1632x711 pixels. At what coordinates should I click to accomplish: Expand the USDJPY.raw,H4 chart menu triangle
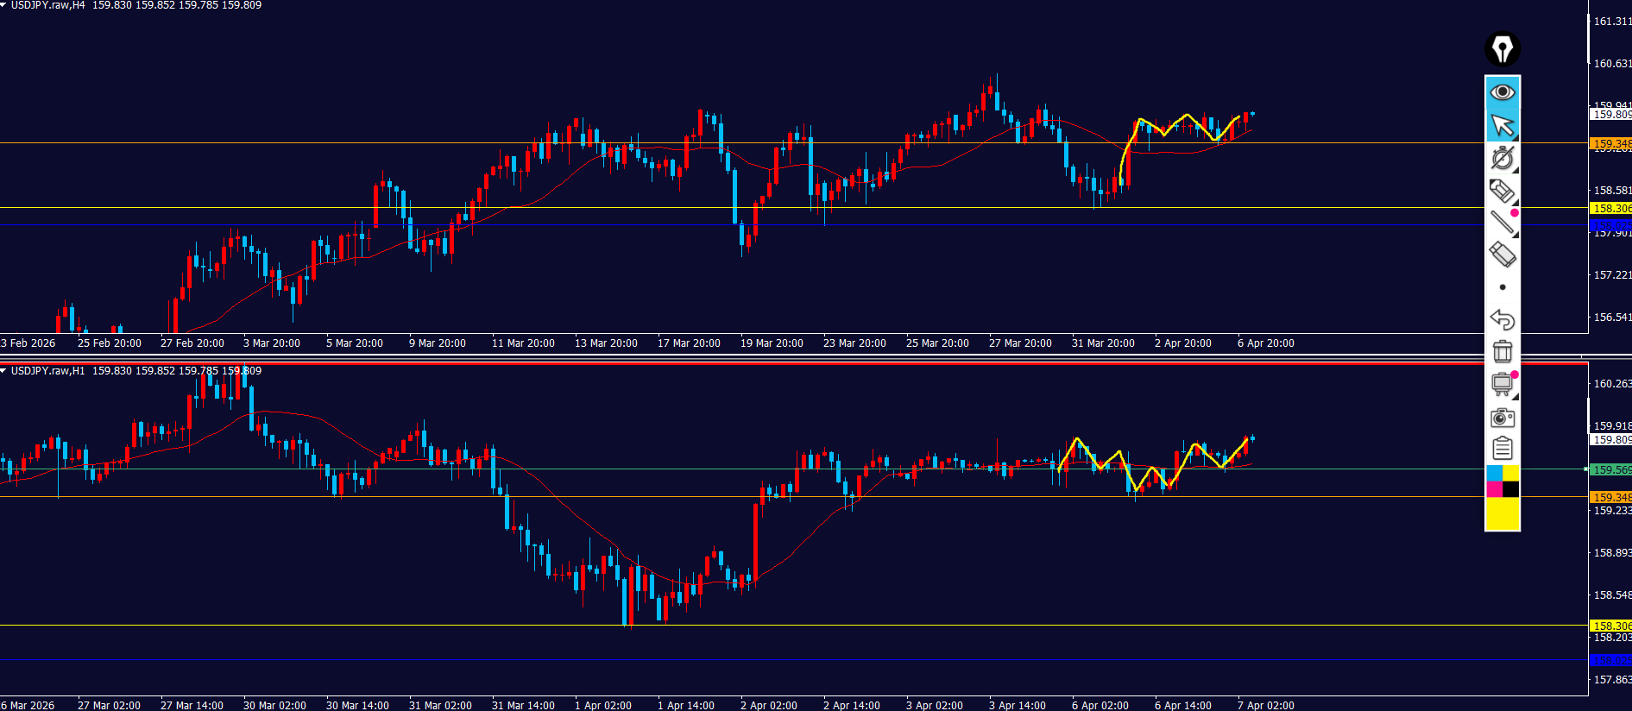click(x=4, y=5)
